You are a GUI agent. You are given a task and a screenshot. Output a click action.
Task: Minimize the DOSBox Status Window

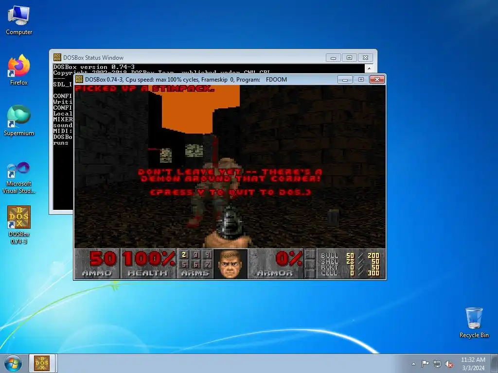(x=333, y=58)
